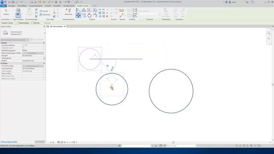Viewport: 274px width, 154px height.
Task: Click Bearbeiten button for Überschreibungen Sichtbarkeit
Action: pyautogui.click(x=33, y=53)
